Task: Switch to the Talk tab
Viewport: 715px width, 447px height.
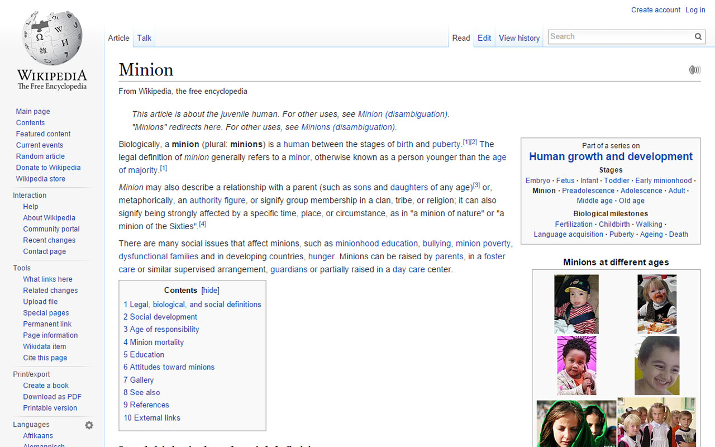Action: (x=144, y=38)
